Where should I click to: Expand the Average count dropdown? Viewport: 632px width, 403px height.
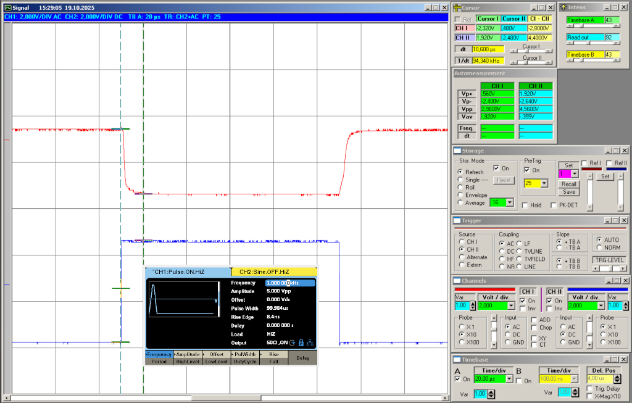(x=509, y=202)
